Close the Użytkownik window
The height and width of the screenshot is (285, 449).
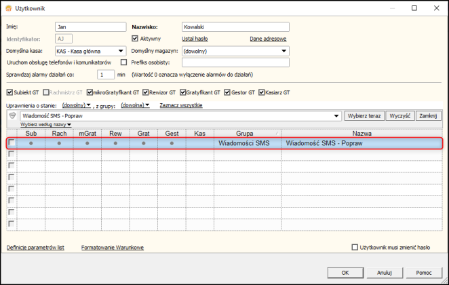coord(436,8)
